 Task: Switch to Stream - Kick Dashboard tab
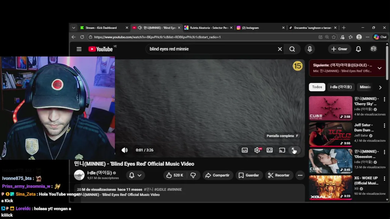click(101, 28)
